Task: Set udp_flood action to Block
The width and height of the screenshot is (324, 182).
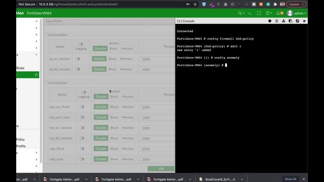Action: click(x=114, y=149)
